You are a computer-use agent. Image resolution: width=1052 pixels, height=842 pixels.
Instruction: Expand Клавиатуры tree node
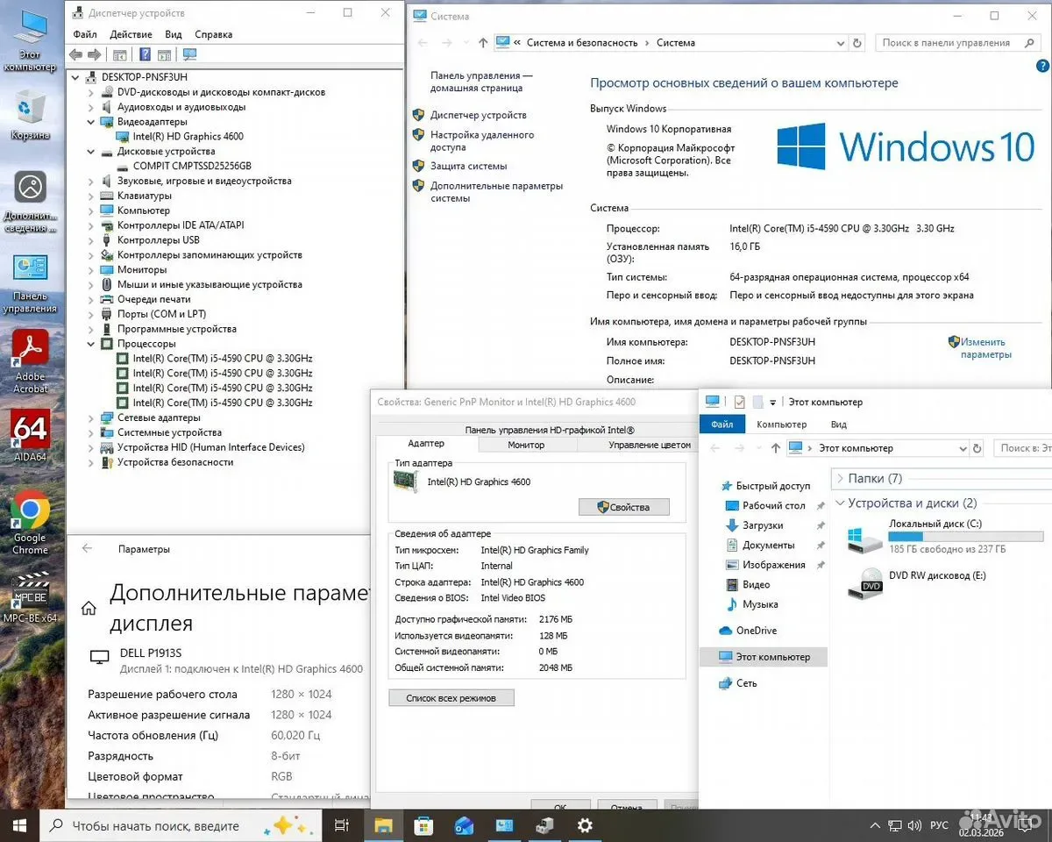[91, 196]
